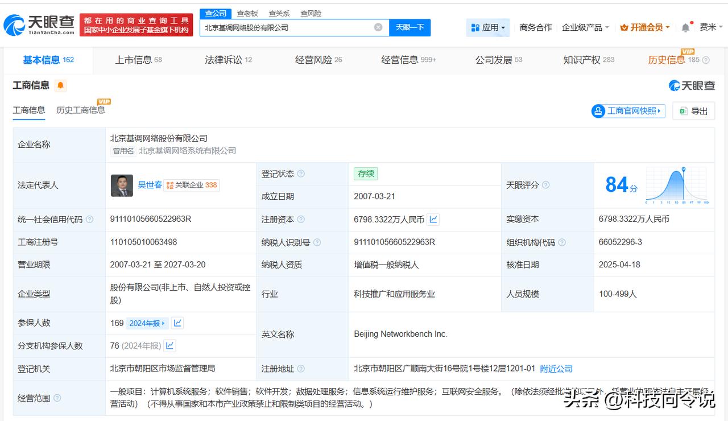Open the 企业级产品 dropdown
Screen dimensions: 728x421
pyautogui.click(x=585, y=27)
